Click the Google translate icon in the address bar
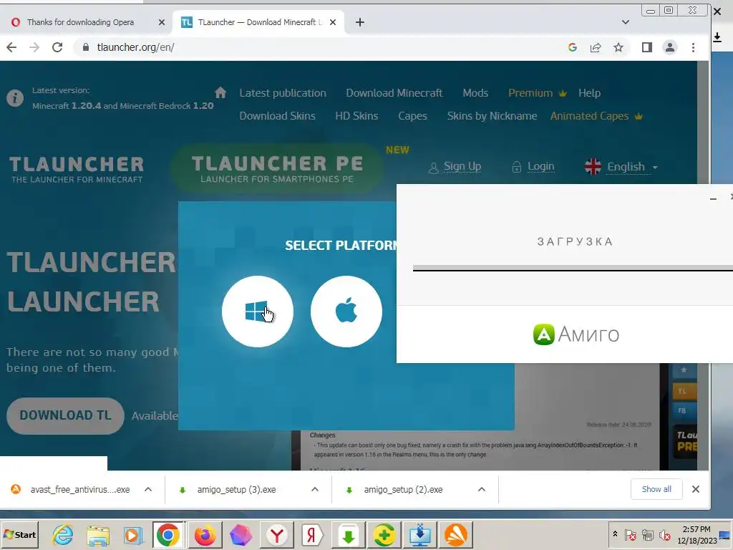 572,47
